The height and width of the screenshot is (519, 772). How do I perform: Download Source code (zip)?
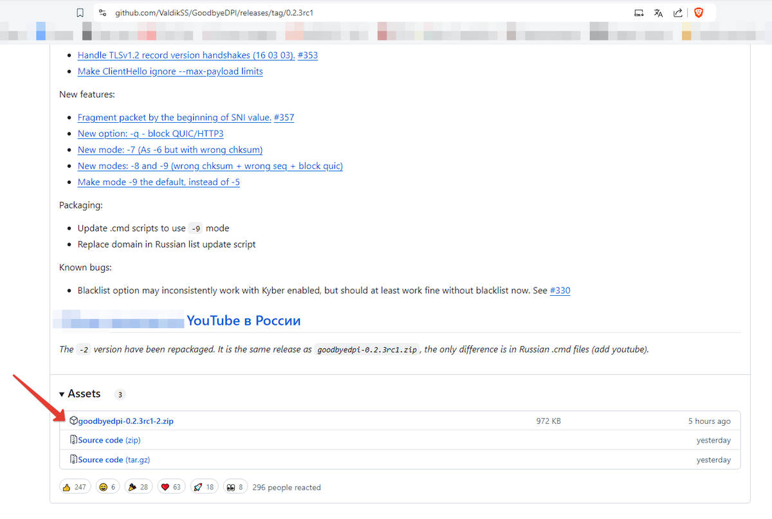click(x=109, y=441)
